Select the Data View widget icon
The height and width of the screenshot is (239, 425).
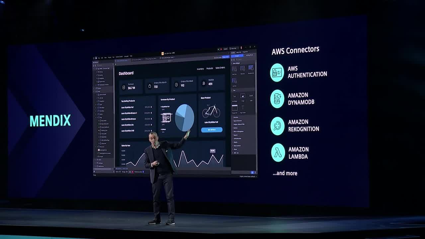(x=234, y=69)
